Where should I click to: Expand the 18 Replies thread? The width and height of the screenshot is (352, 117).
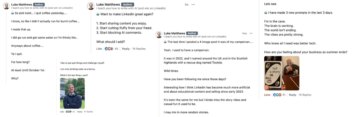[x=139, y=49]
